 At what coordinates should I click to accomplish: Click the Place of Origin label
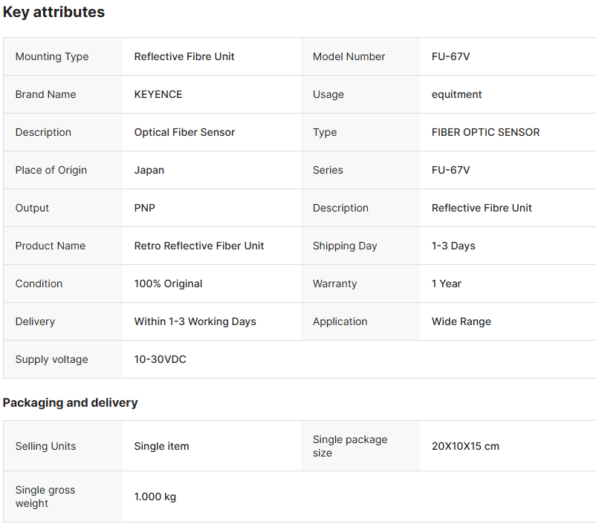click(x=51, y=170)
